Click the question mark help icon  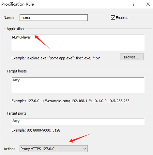pos(133,4)
